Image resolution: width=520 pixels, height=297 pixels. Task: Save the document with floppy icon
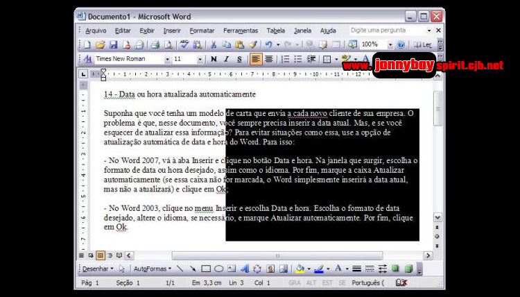114,44
